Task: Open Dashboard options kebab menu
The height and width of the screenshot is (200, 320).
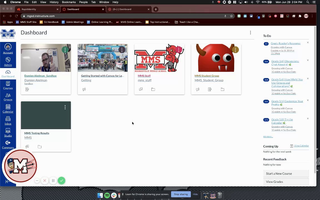Action: click(250, 33)
